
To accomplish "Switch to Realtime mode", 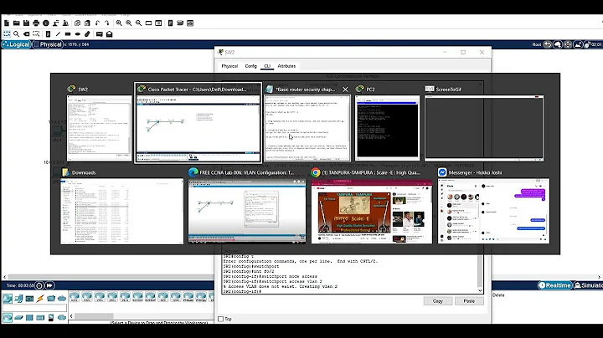I will [x=554, y=285].
